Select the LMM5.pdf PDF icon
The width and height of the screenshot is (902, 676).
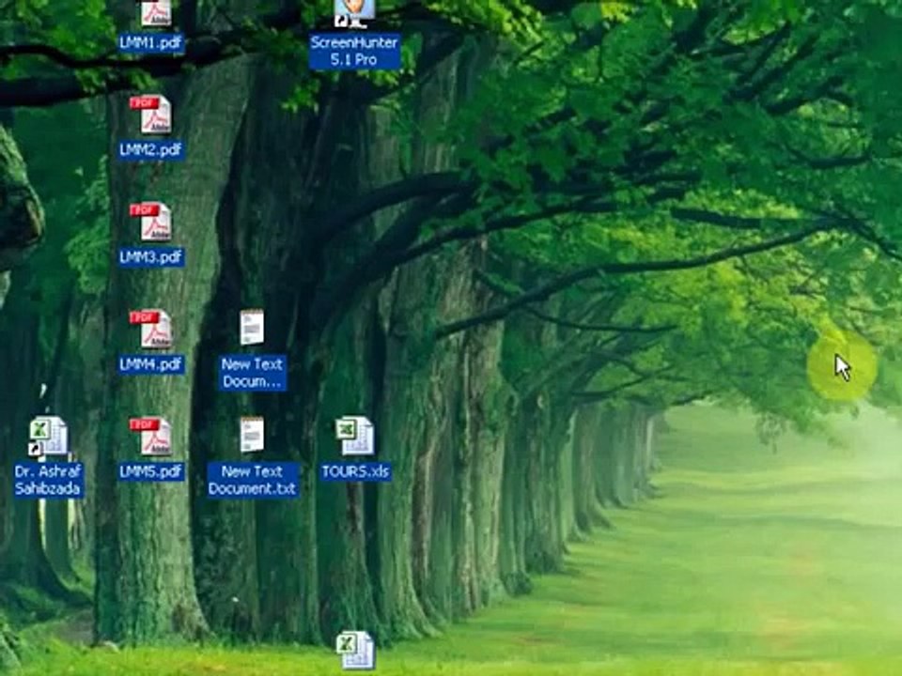coord(150,437)
